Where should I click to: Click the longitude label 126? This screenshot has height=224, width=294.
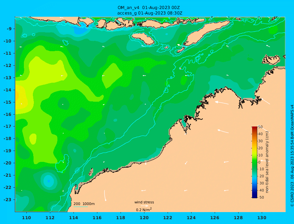(215, 218)
